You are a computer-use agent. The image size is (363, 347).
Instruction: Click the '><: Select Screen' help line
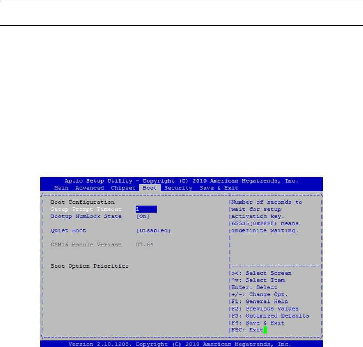point(261,273)
